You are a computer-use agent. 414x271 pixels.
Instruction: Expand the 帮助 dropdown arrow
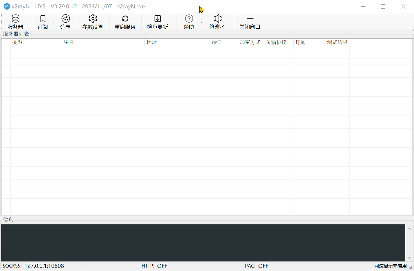(x=201, y=22)
